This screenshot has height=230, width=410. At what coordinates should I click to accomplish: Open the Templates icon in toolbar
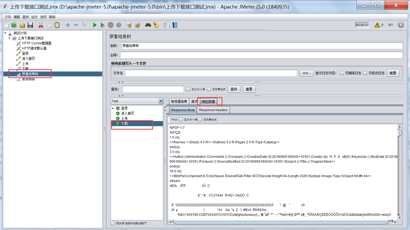coord(14,25)
